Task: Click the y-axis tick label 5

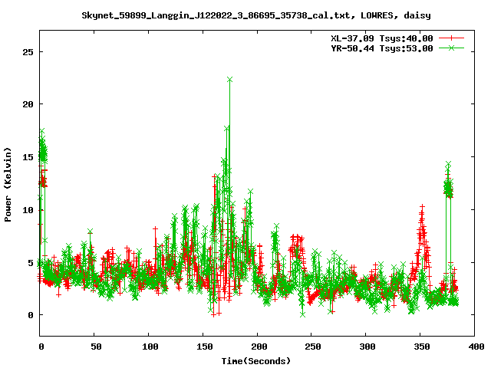Action: click(x=31, y=263)
